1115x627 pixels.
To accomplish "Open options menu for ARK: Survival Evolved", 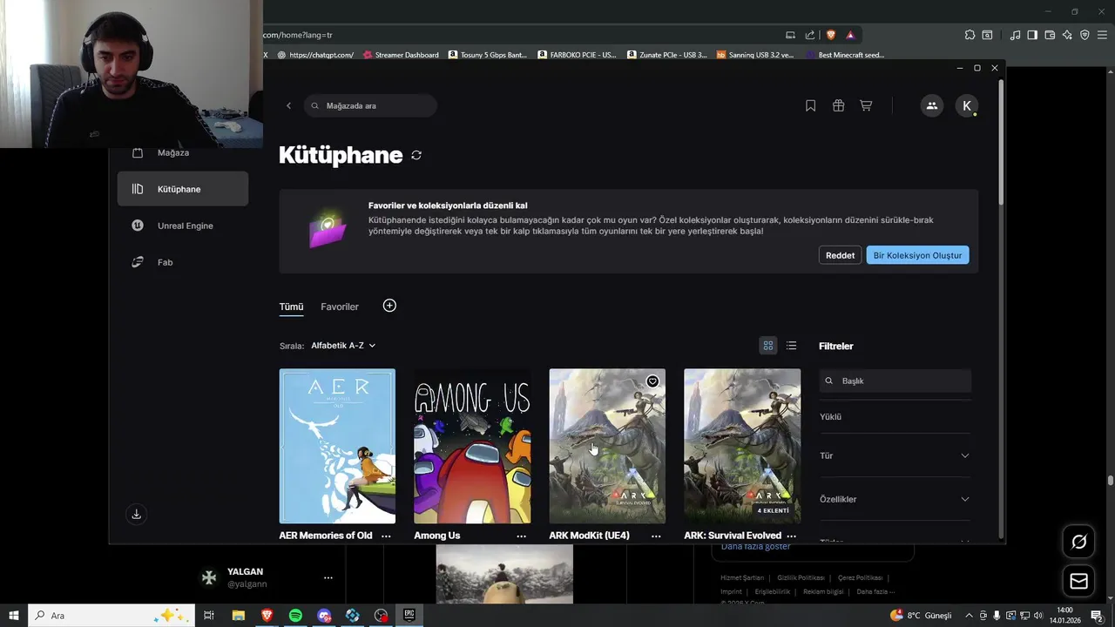I will tap(791, 536).
